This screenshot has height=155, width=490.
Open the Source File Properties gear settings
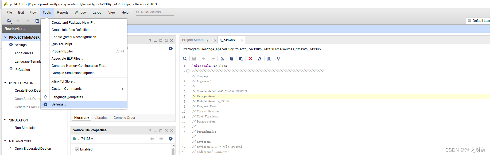[x=171, y=139]
